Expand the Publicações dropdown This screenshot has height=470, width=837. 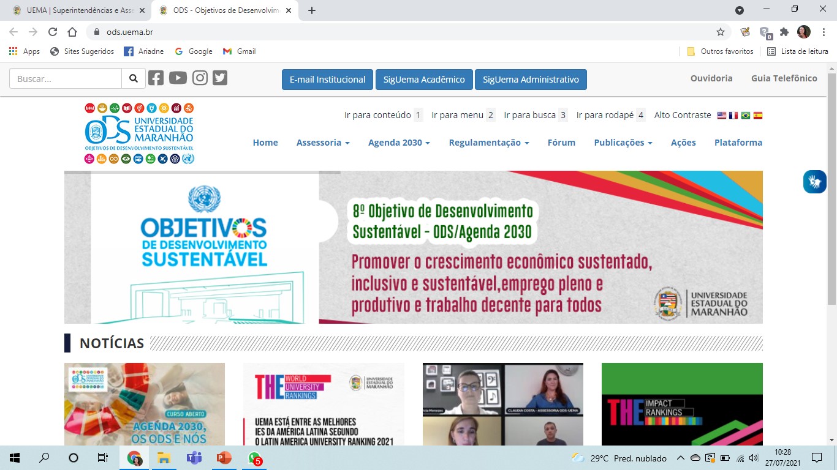623,143
